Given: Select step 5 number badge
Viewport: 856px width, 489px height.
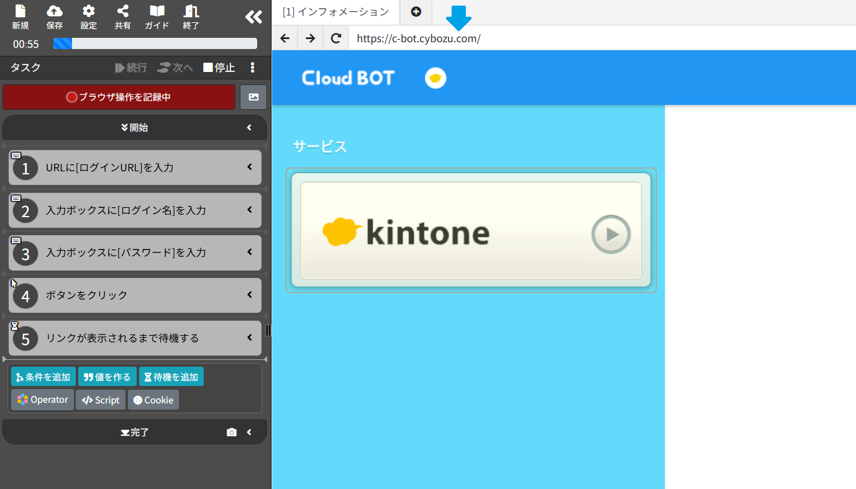Looking at the screenshot, I should tap(25, 339).
